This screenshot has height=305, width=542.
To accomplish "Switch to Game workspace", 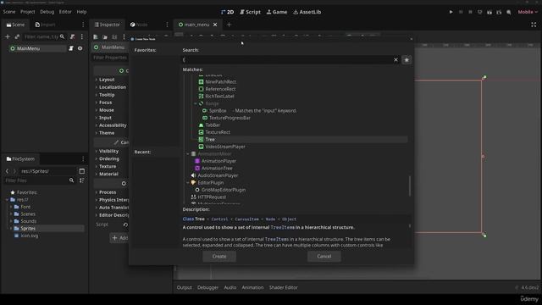I will 277,12.
